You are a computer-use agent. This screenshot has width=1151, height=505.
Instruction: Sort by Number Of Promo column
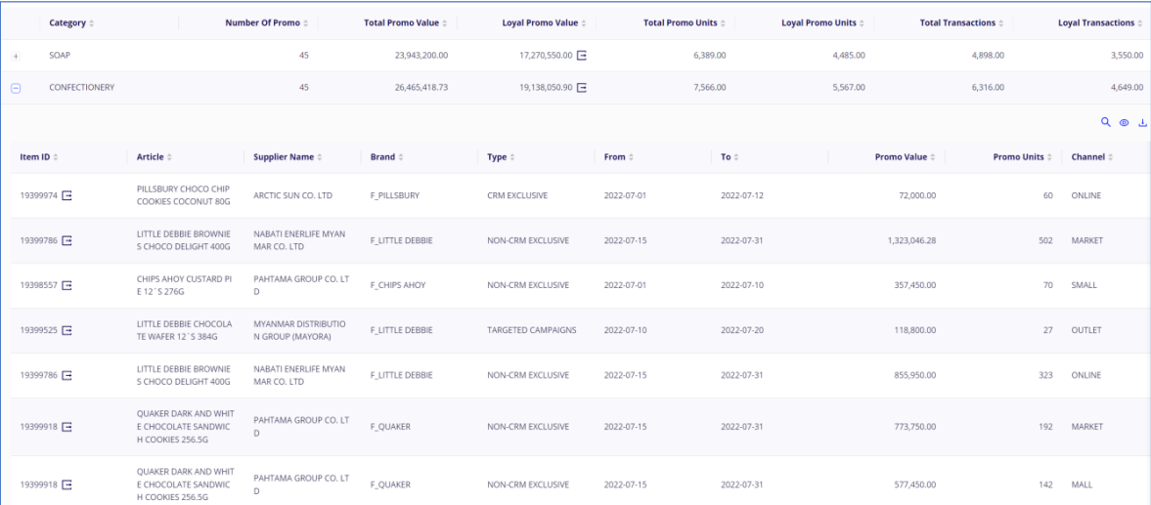pyautogui.click(x=267, y=22)
